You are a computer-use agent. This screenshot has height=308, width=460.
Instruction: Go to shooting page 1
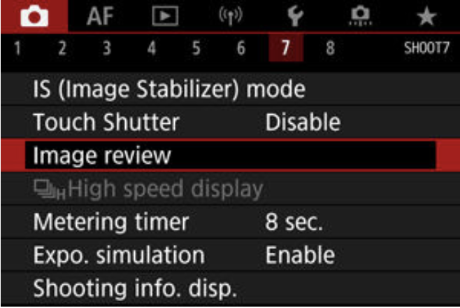pos(17,48)
